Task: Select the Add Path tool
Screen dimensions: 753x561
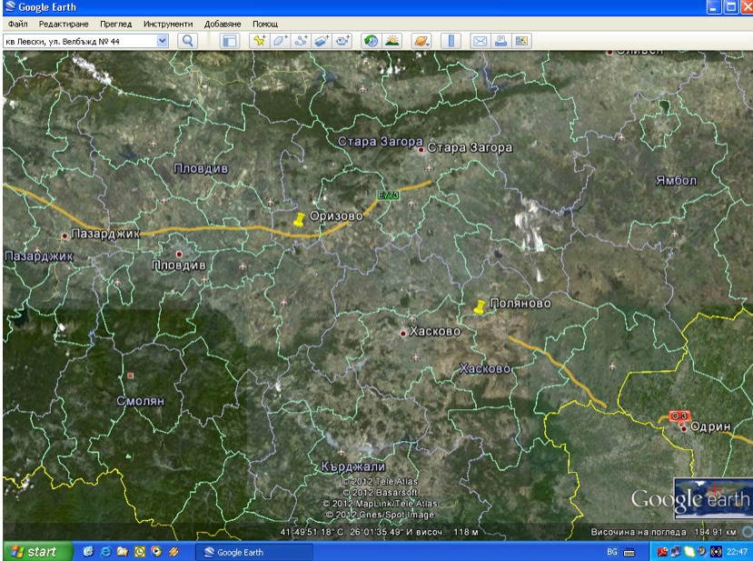Action: [x=302, y=41]
